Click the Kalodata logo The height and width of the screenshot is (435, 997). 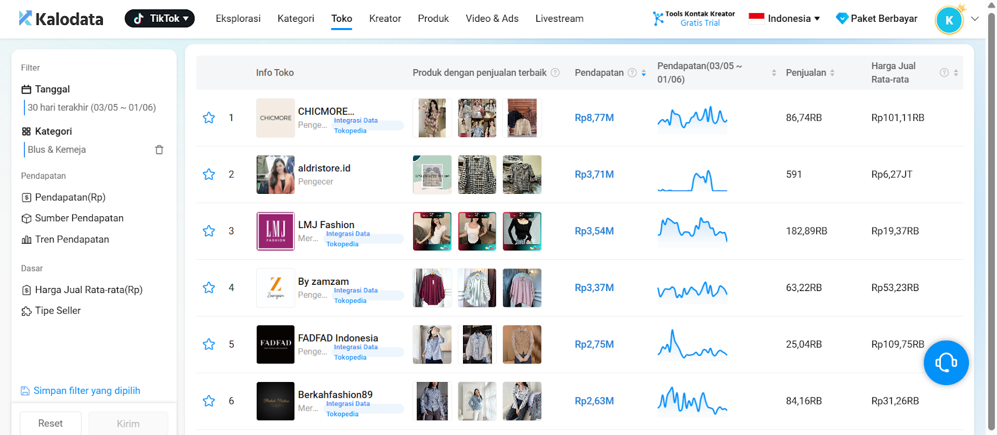click(x=61, y=19)
